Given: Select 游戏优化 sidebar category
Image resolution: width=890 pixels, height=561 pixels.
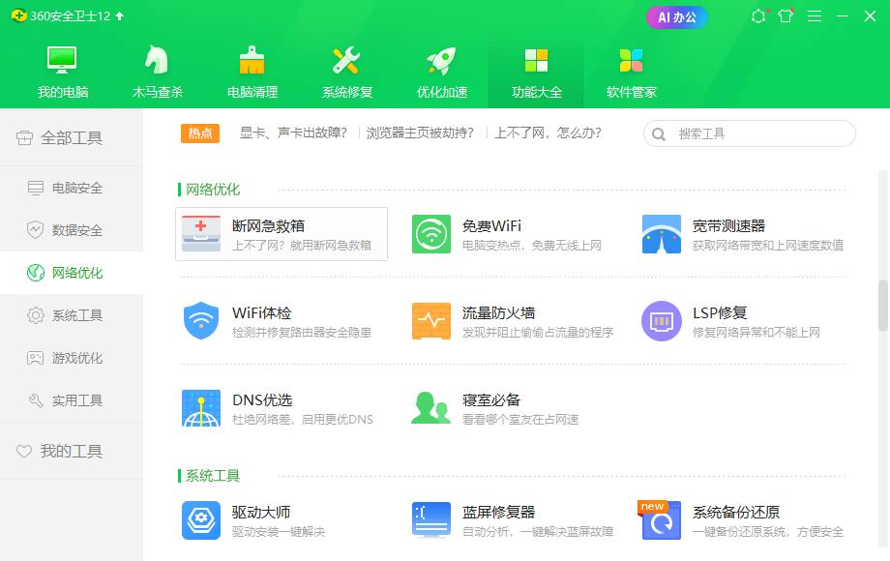Looking at the screenshot, I should pyautogui.click(x=72, y=358).
